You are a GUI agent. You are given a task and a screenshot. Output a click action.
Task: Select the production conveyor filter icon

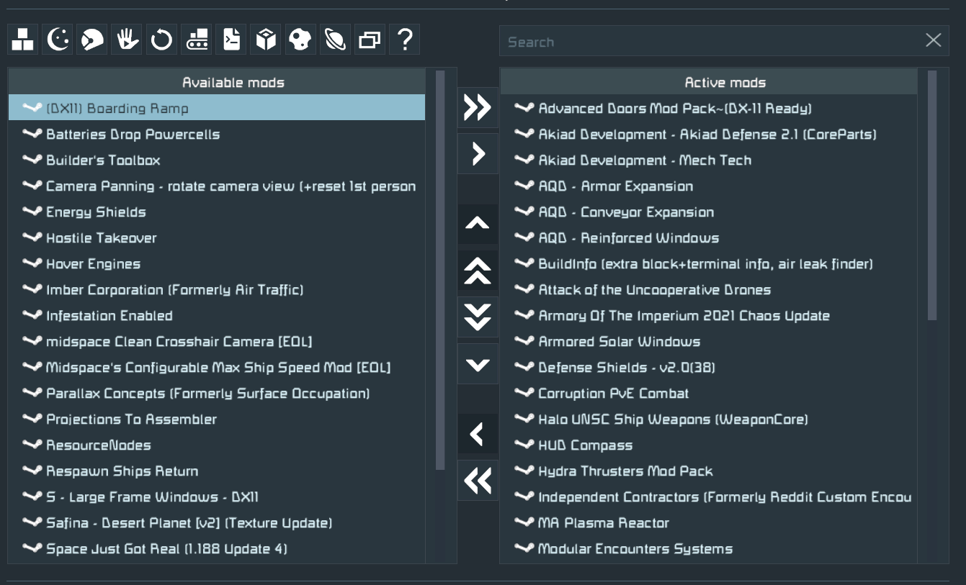click(196, 40)
